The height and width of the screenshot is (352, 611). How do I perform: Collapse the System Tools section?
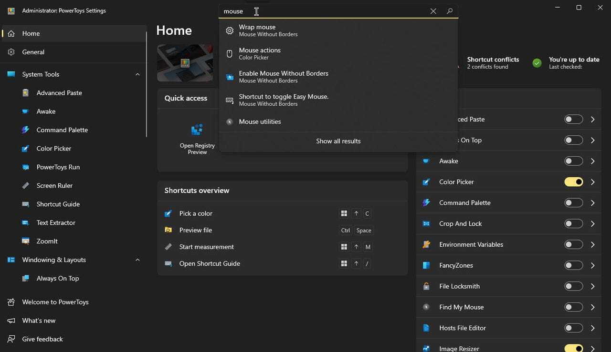[137, 74]
